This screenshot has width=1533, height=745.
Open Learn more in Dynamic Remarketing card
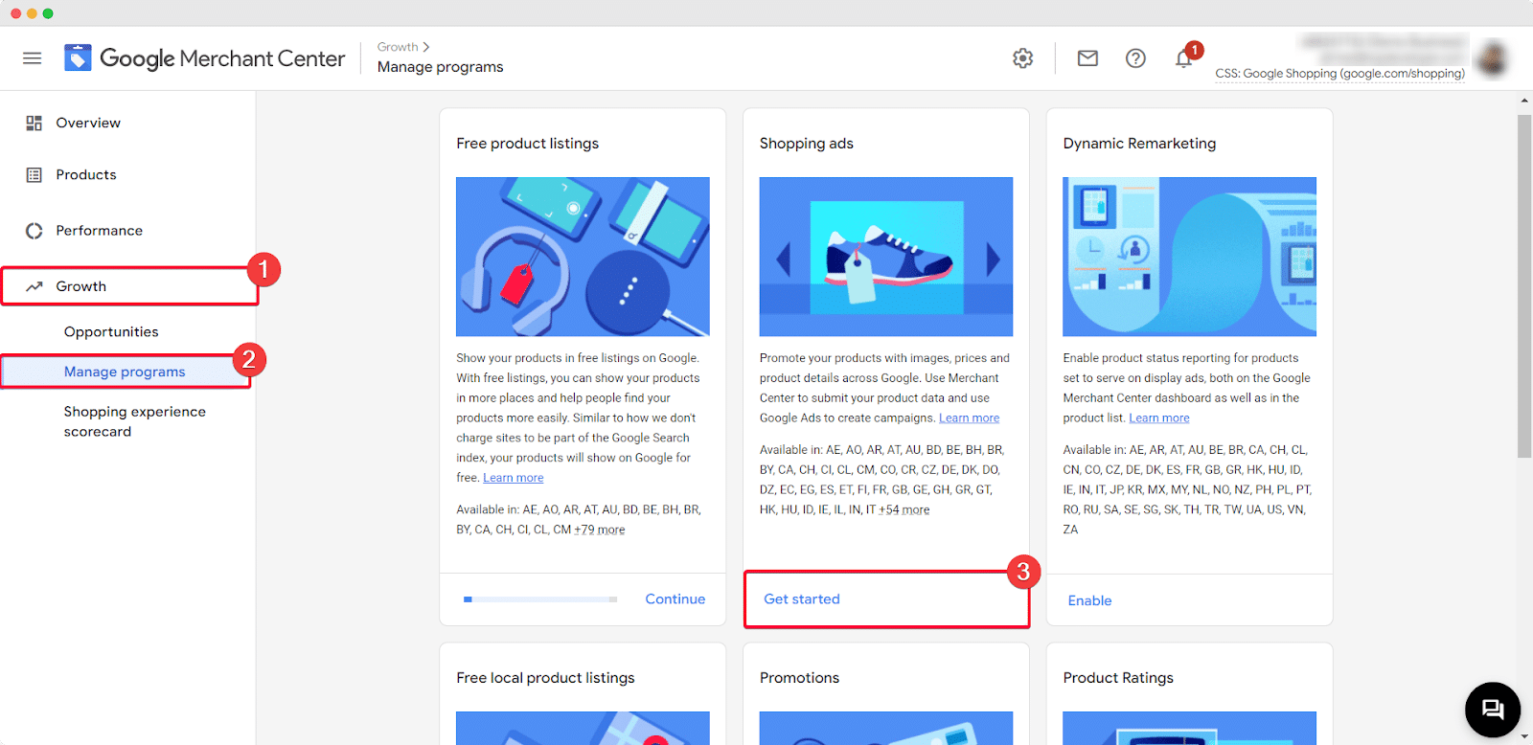1159,418
